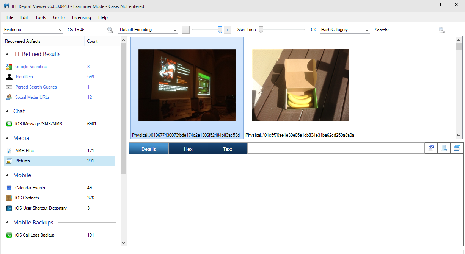The image size is (465, 254).
Task: Click the IEF Report Viewer app logo
Action: pyautogui.click(x=7, y=6)
